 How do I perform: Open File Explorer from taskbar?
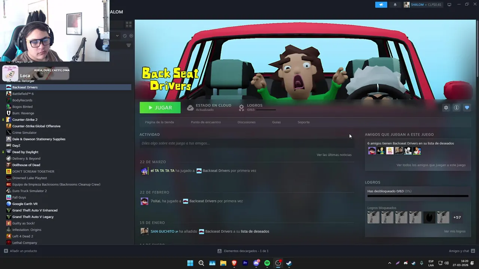[x=223, y=263]
